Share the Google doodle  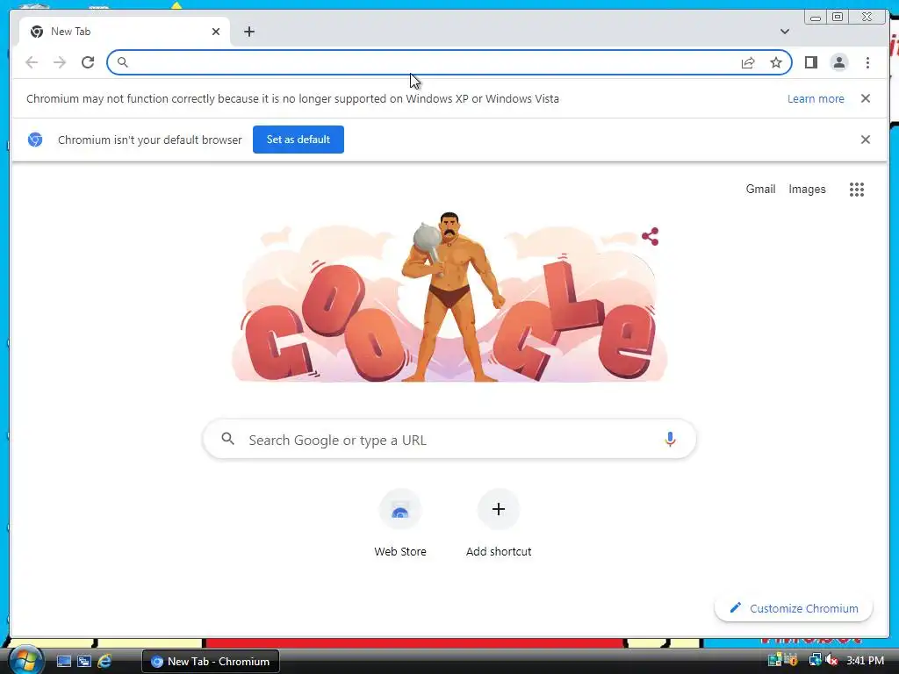[651, 236]
